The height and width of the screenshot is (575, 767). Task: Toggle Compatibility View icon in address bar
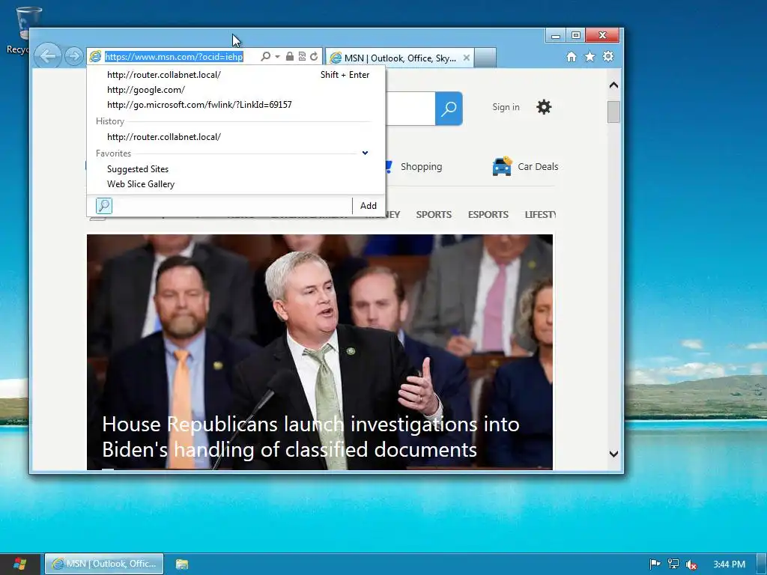click(302, 57)
